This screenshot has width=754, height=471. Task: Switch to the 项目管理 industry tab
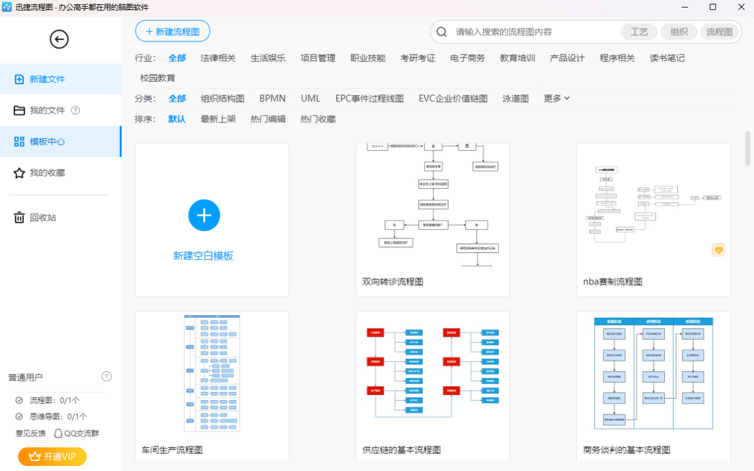pyautogui.click(x=318, y=57)
